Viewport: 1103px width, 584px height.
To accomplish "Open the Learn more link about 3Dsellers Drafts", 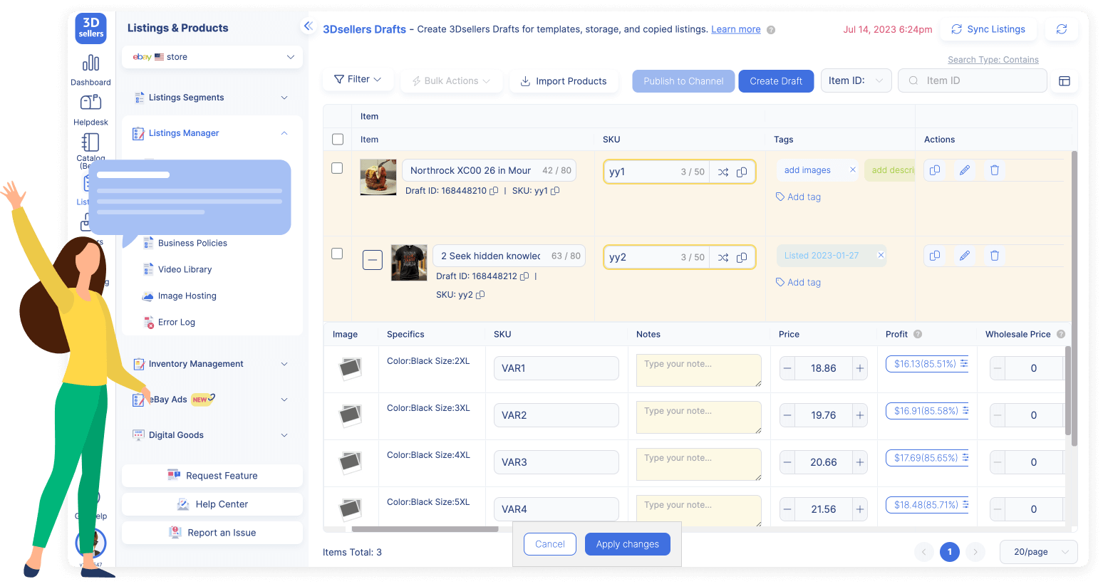I will [x=735, y=29].
